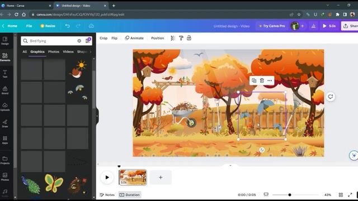
Task: Click the Flip button
Action: coord(114,38)
